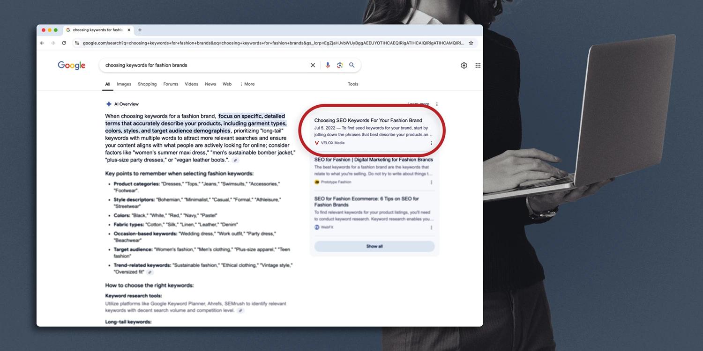Open three-dot menu for VELOX Media result
703x351 pixels.
(431, 143)
